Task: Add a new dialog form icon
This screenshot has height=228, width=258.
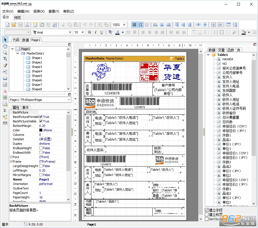Action: [42, 25]
